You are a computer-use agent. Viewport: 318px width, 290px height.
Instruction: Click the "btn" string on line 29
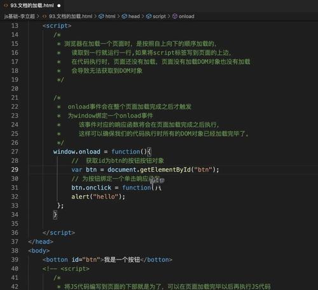point(204,170)
